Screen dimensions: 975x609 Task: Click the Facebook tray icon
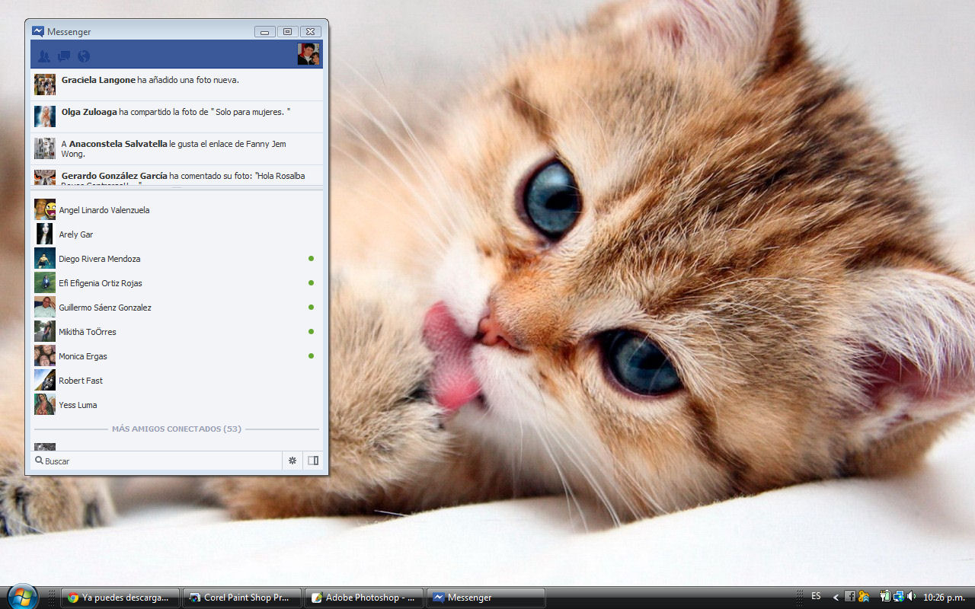[x=850, y=597]
